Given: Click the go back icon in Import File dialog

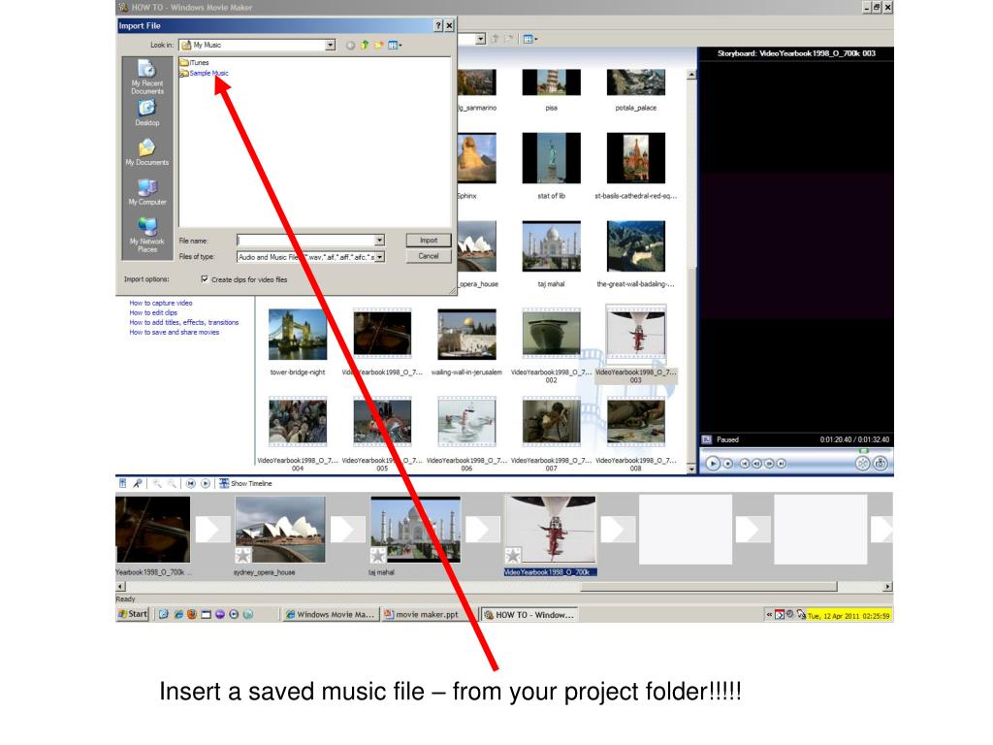Looking at the screenshot, I should (350, 45).
